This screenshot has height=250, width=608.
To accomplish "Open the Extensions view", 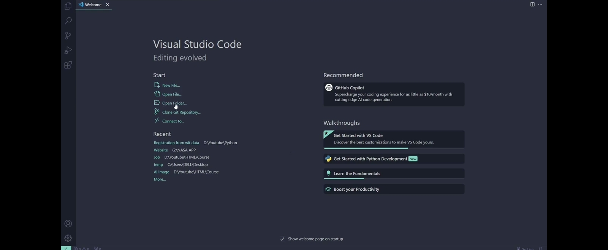I will point(68,65).
